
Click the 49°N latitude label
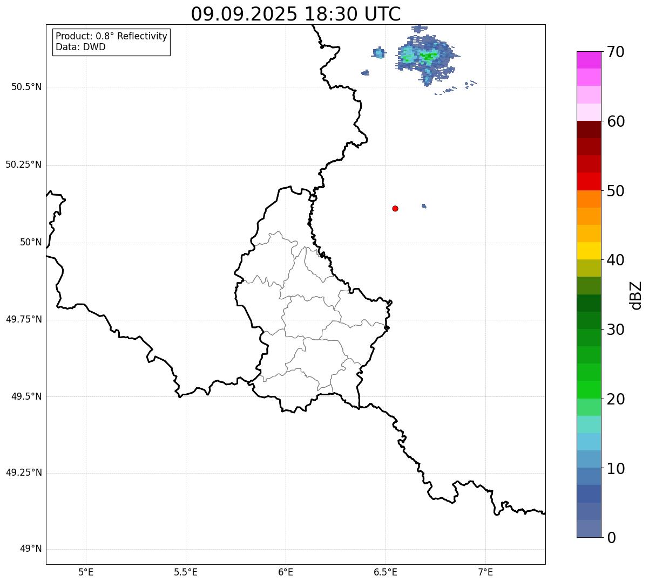point(31,549)
